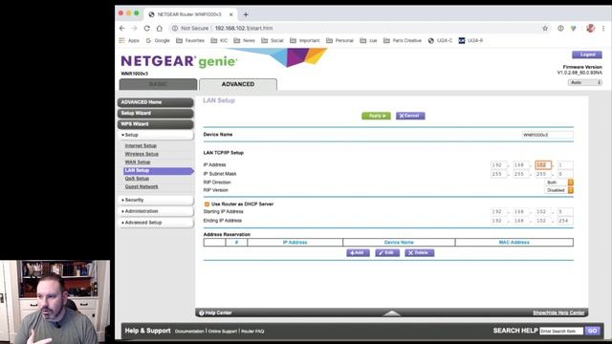Image resolution: width=612 pixels, height=344 pixels.
Task: Click the first octet of IP Address
Action: pyautogui.click(x=499, y=165)
